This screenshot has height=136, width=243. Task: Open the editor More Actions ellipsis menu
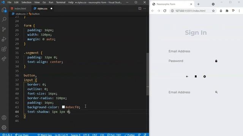(x=145, y=8)
